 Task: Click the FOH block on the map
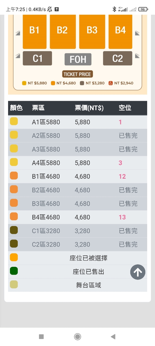pyautogui.click(x=78, y=59)
